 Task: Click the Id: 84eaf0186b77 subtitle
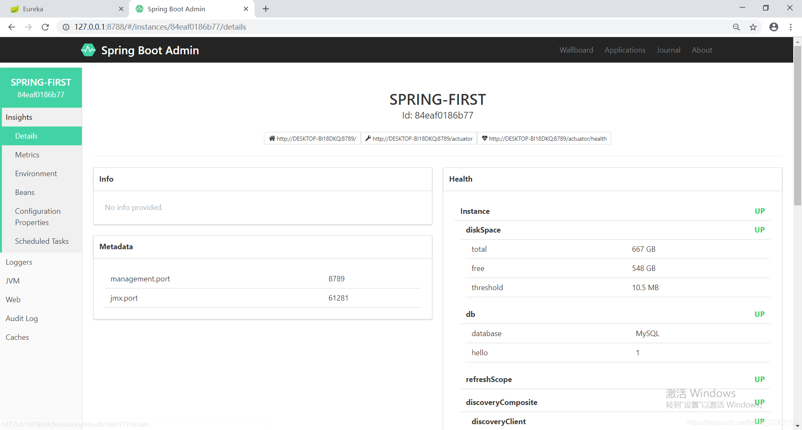click(x=438, y=115)
